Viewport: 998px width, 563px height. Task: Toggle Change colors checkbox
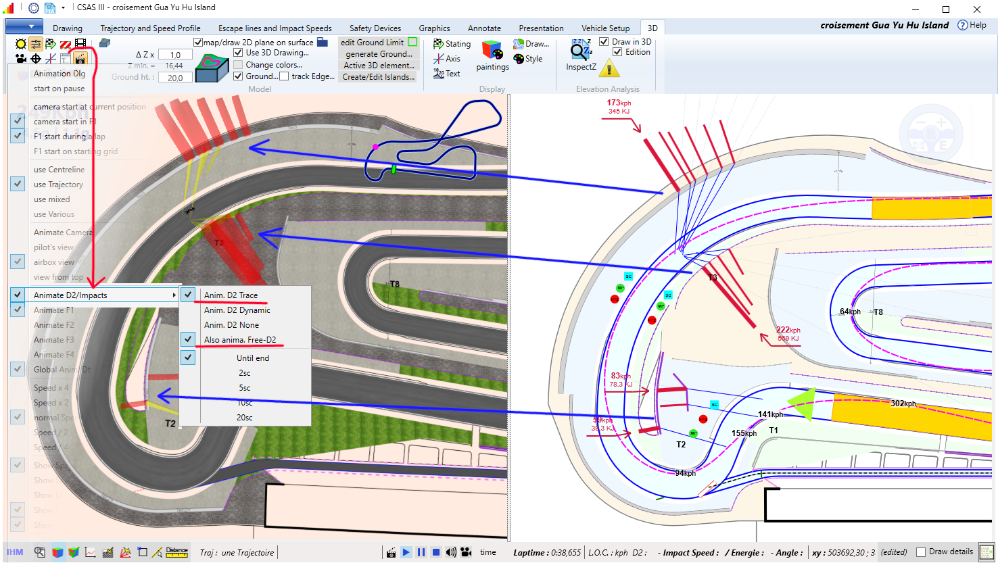pos(238,65)
